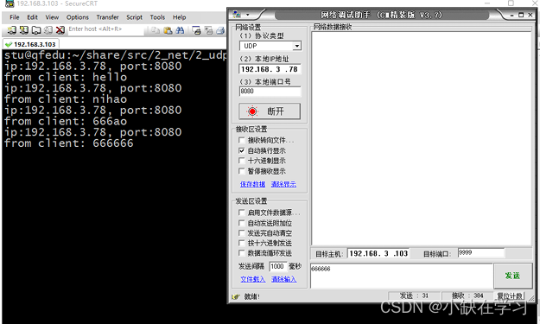Open the Script menu in SecureCRT
This screenshot has height=324, width=540.
[134, 17]
